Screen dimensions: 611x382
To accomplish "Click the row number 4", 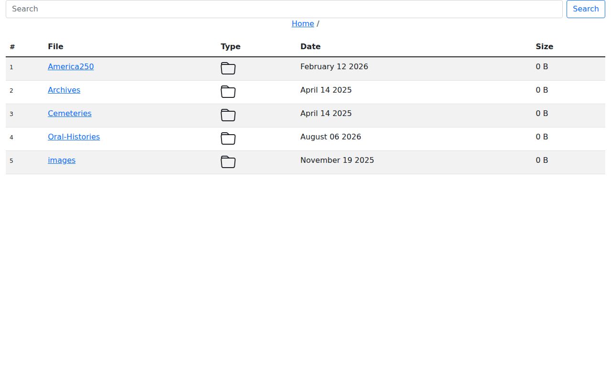I will [11, 138].
